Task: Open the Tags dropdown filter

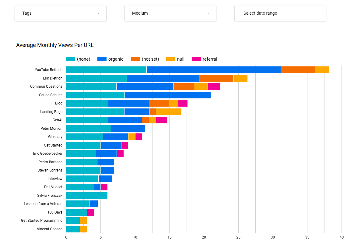Action: click(x=60, y=13)
